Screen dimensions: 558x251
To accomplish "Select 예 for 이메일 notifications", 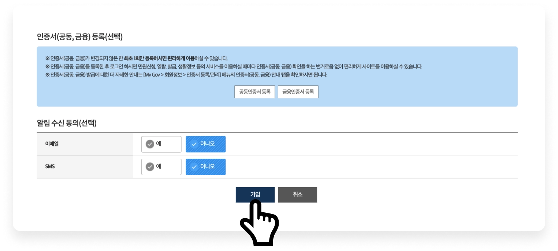I will click(161, 144).
